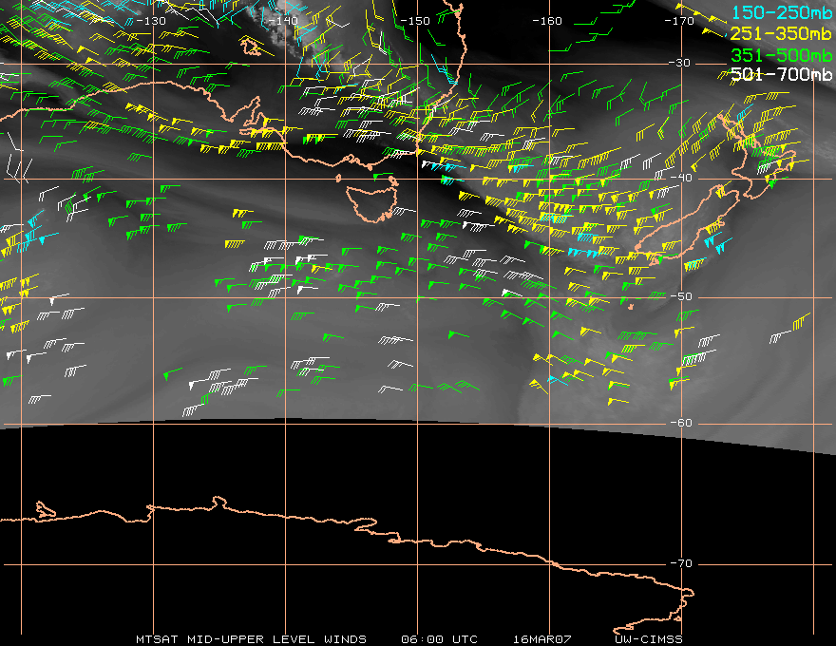Click the yellow 251-350mb legend label
Image resolution: width=836 pixels, height=646 pixels.
pyautogui.click(x=782, y=34)
